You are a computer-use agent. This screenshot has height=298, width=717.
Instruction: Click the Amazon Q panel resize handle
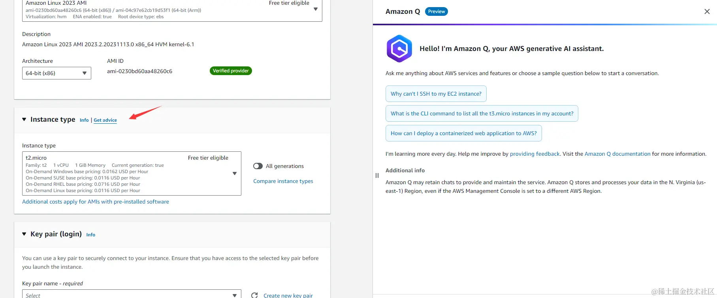pyautogui.click(x=377, y=175)
